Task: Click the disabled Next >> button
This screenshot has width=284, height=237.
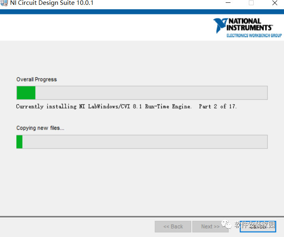Action: (x=210, y=227)
